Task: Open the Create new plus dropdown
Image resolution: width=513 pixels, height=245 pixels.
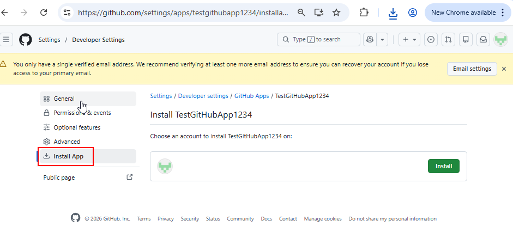Action: (x=409, y=40)
